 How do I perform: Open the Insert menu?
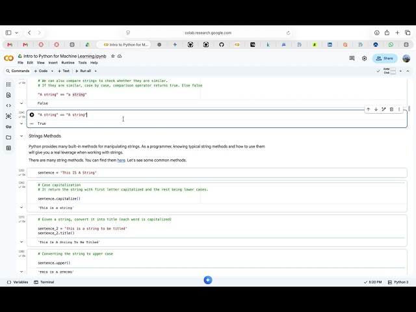53,62
